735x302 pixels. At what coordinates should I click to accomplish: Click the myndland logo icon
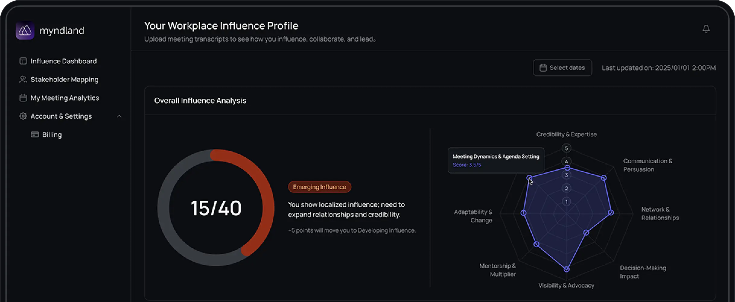25,30
